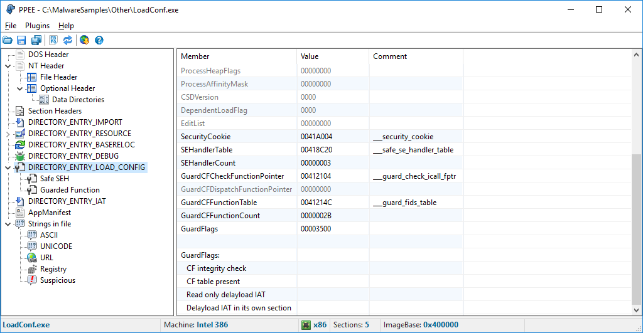The image size is (643, 333).
Task: Expand the DIRECTORY_ENTRY_RESOURCE node
Action: (x=8, y=134)
